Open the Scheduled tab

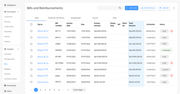76,18
